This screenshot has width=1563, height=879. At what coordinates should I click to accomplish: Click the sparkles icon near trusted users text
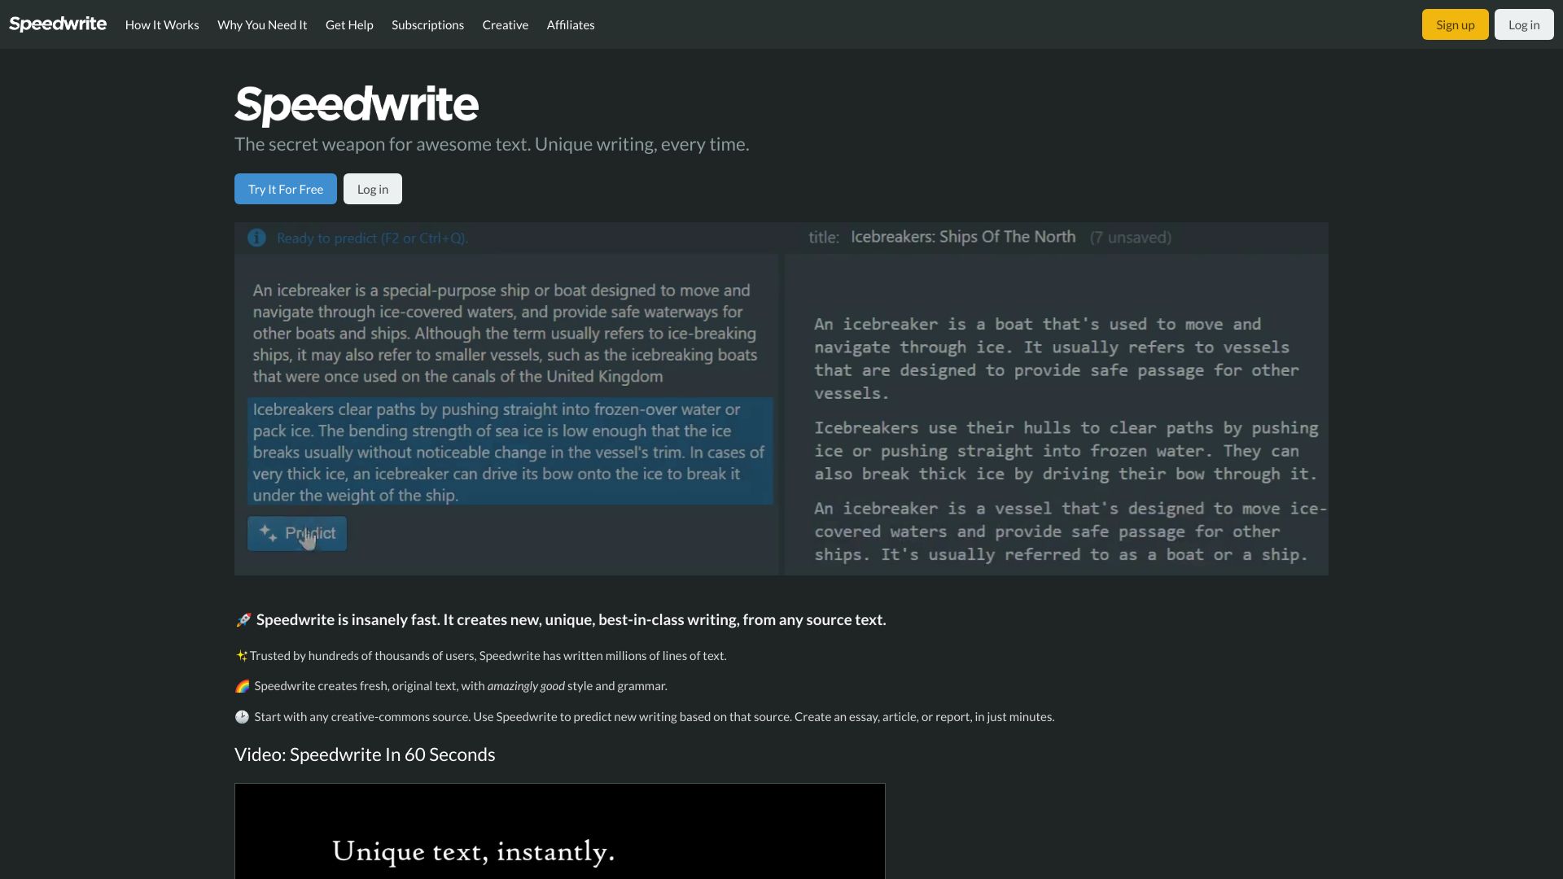(x=240, y=654)
